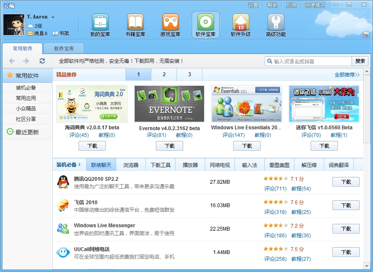This screenshot has height=272, width=373.
Task: Download UUCall网络电话
Action: click(346, 252)
